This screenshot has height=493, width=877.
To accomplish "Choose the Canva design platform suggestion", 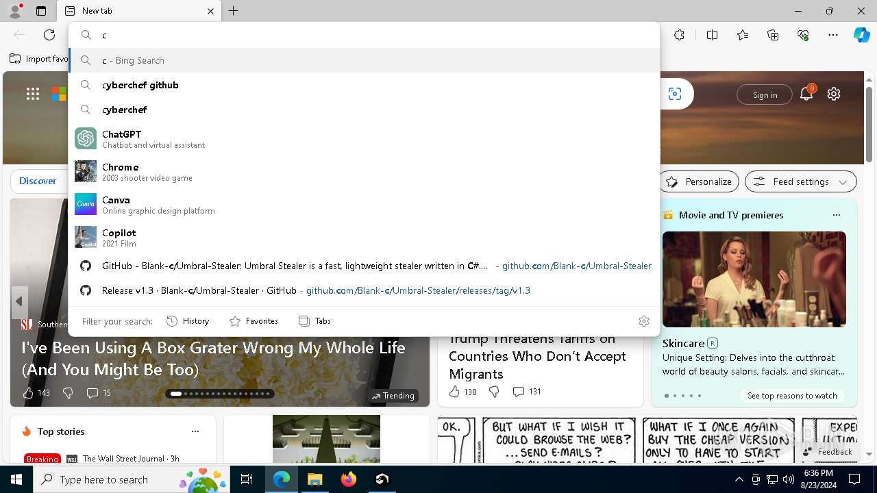I will [365, 204].
